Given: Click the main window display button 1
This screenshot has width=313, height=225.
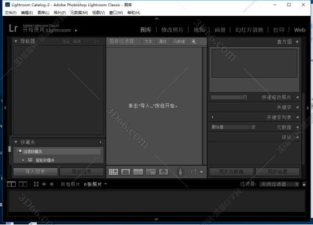Looking at the screenshot, I should tap(11, 184).
